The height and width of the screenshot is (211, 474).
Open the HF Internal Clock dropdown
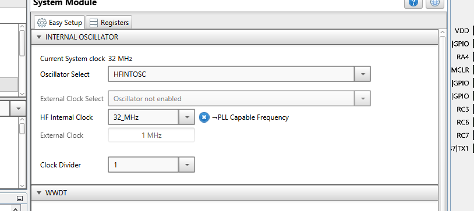(187, 117)
